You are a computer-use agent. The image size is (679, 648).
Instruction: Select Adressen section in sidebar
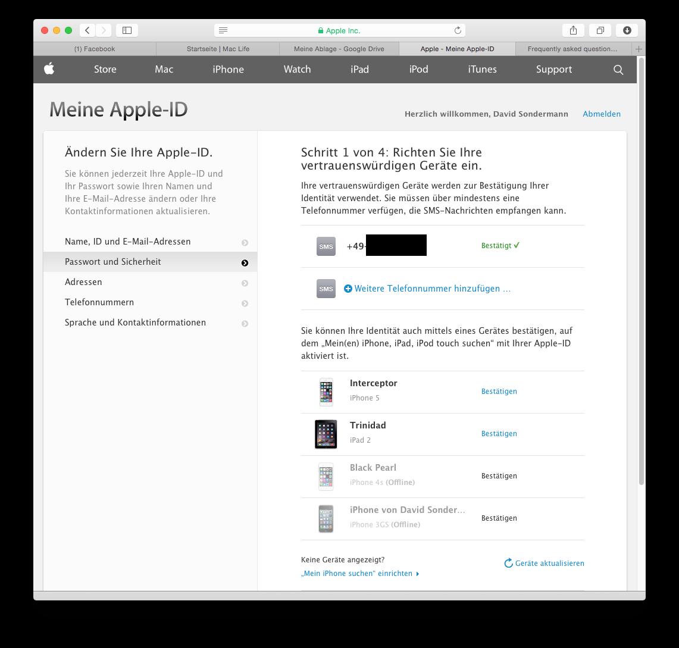(x=151, y=282)
